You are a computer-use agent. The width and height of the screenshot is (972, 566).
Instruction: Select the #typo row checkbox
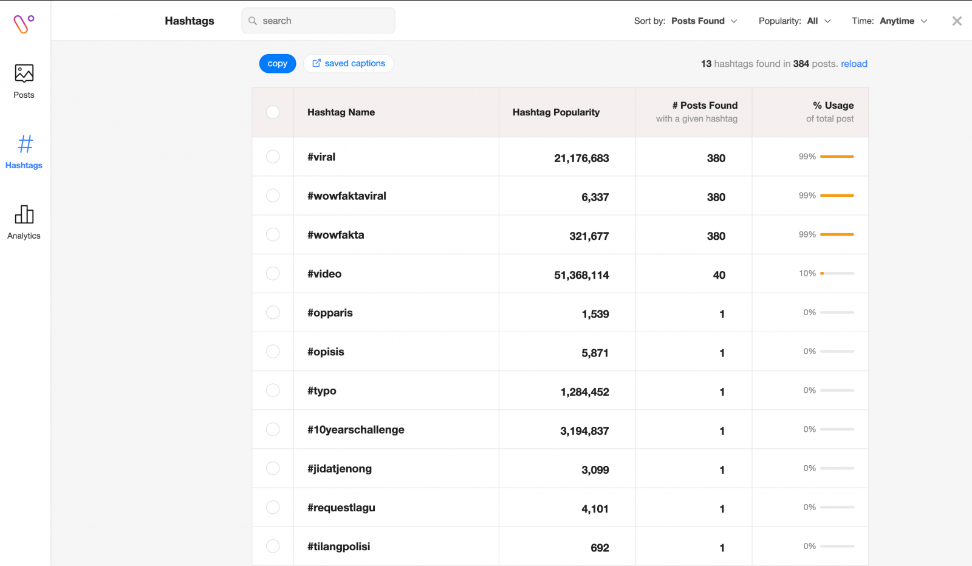pyautogui.click(x=273, y=390)
